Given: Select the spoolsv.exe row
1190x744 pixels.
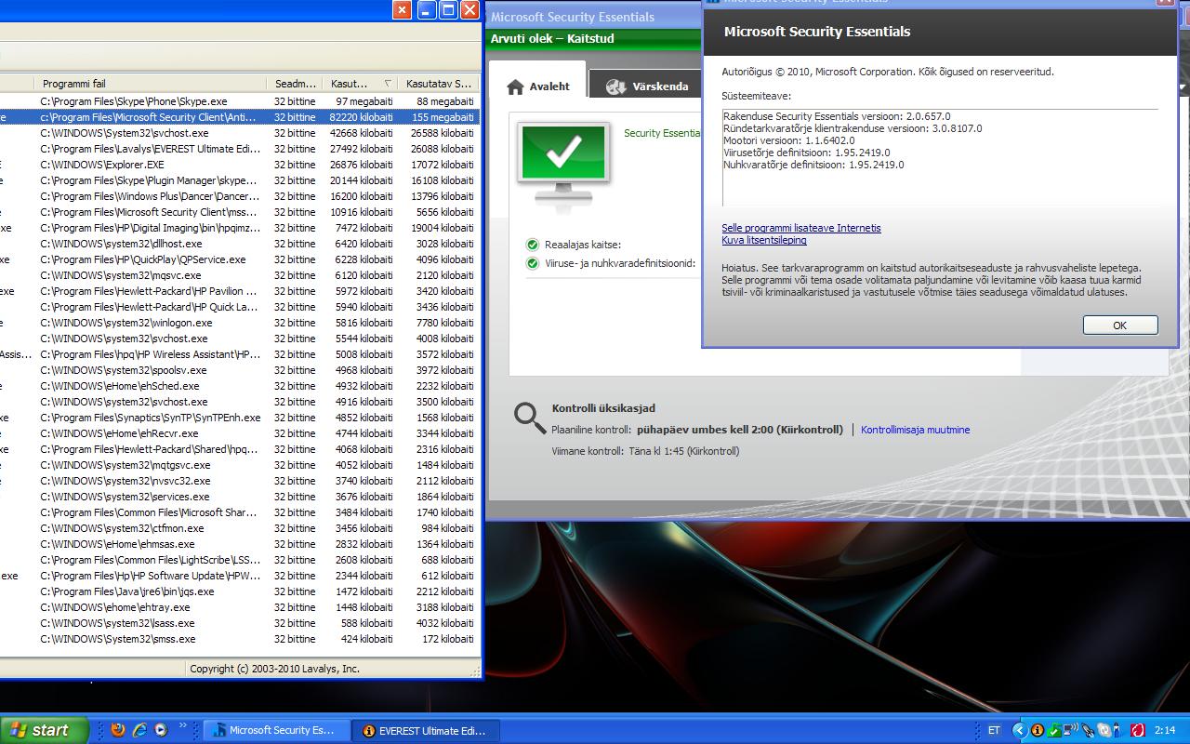Looking at the screenshot, I should tap(240, 370).
